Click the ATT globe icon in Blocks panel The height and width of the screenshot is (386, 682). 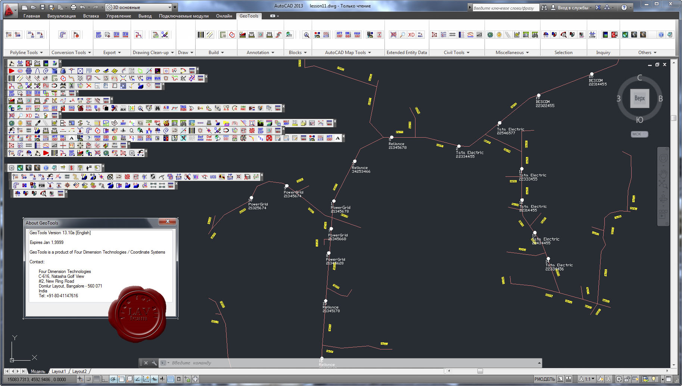[289, 35]
